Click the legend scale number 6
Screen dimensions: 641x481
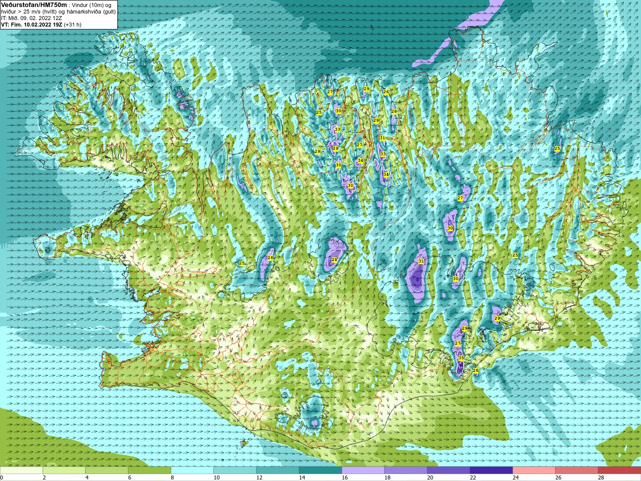(130, 477)
